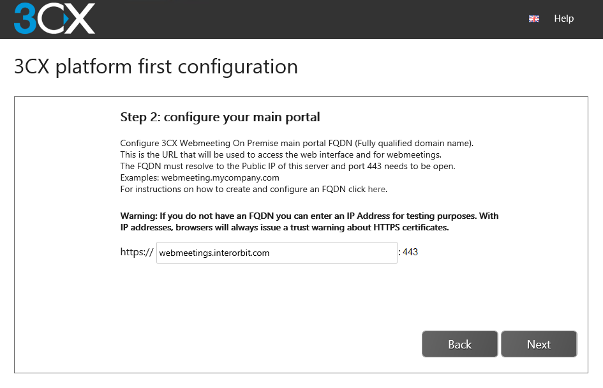
Task: Select the "Step 2: configure your main portal" heading
Action: point(220,117)
